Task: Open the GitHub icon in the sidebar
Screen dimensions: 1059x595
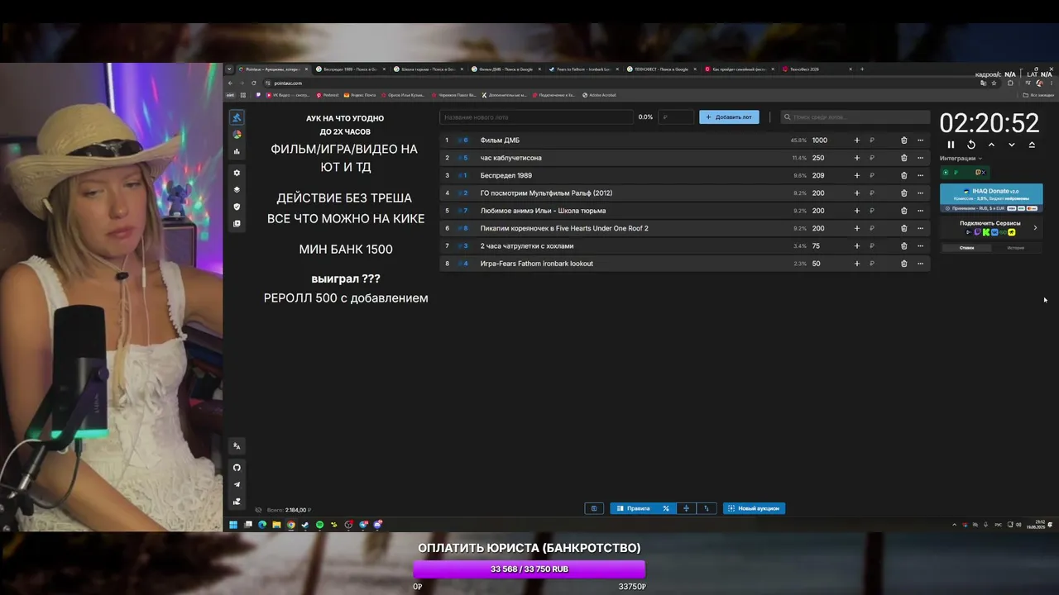Action: coord(237,468)
